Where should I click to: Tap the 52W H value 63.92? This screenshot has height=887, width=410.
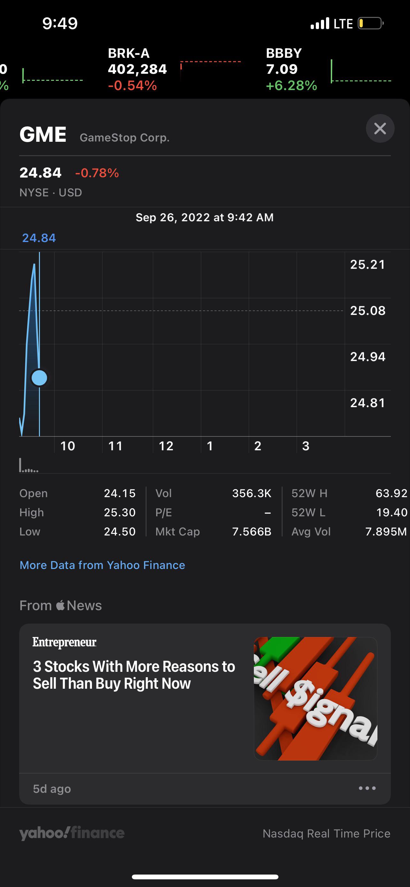[x=391, y=493]
